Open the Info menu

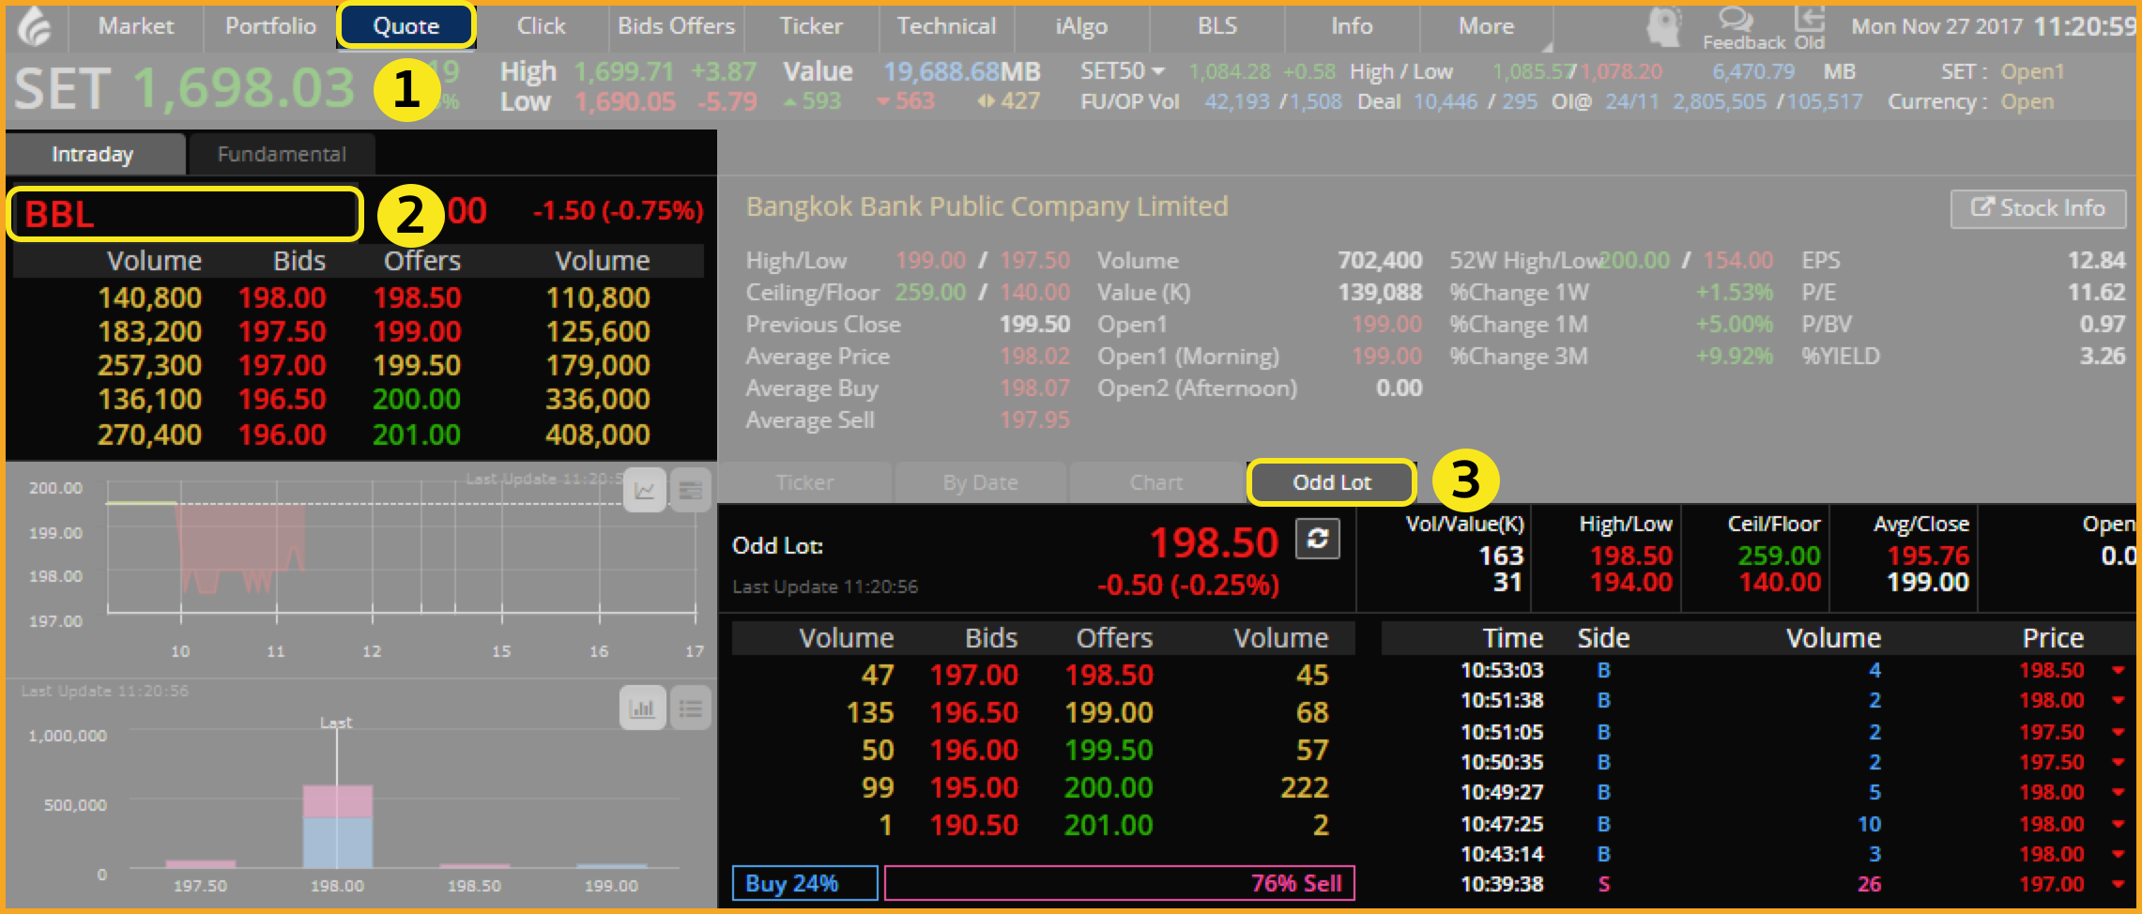point(1352,26)
